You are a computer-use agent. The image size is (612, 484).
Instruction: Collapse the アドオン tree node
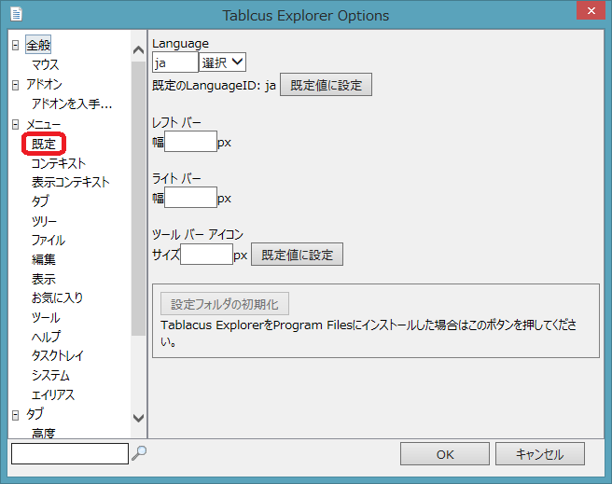pos(15,85)
